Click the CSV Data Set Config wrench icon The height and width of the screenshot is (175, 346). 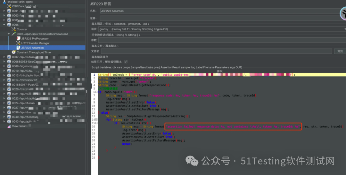(x=9, y=6)
